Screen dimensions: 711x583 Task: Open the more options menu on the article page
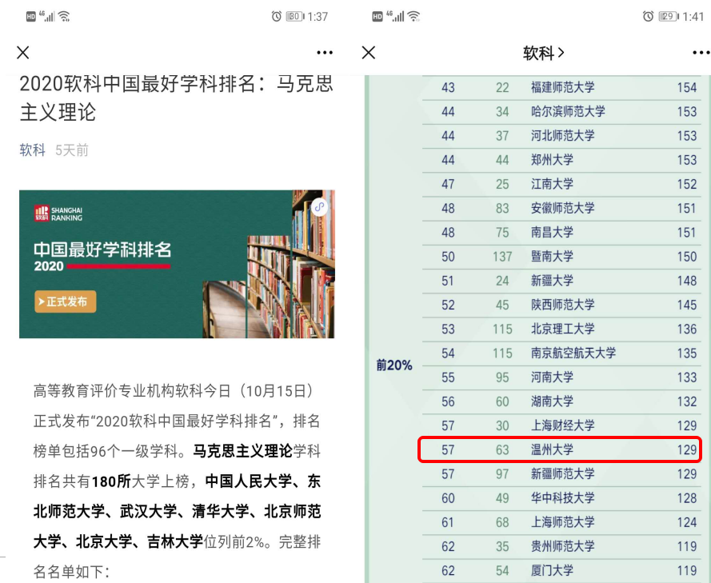coord(325,53)
